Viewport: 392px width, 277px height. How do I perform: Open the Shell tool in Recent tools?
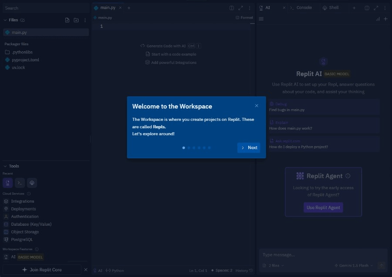(32, 183)
